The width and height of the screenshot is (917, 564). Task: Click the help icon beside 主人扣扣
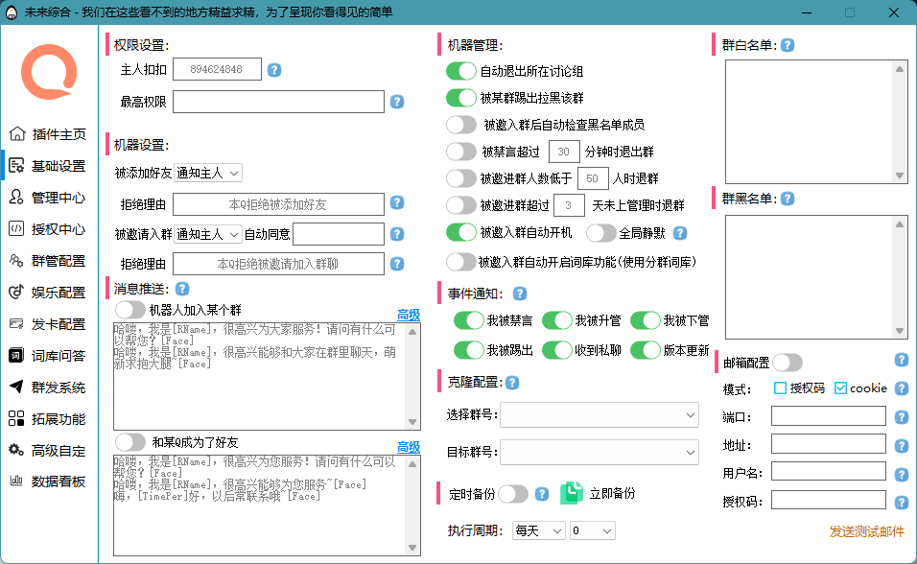click(274, 69)
